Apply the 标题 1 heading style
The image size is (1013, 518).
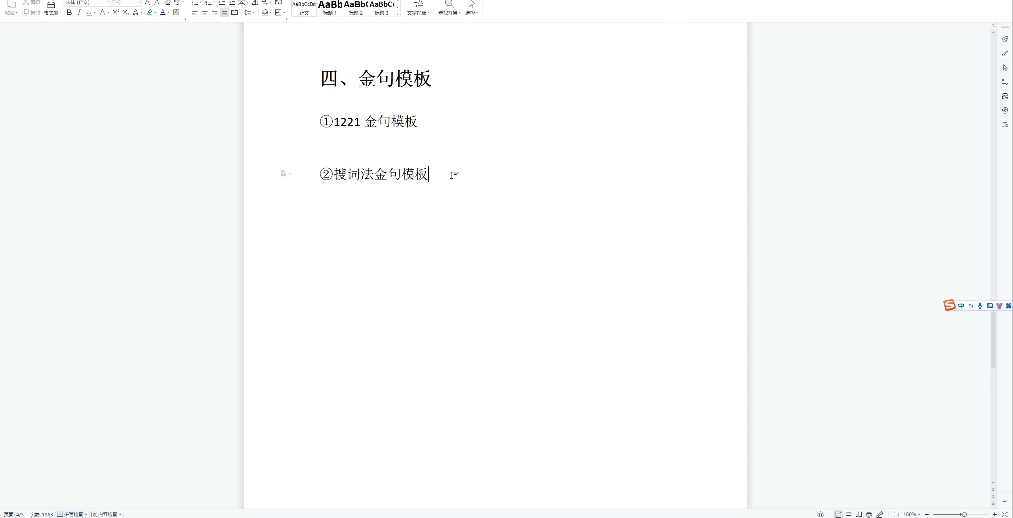tap(330, 8)
